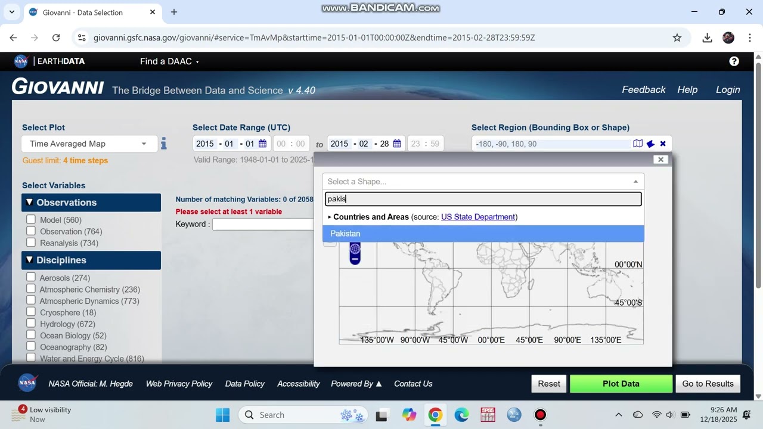Click the bounding box coordinates field
This screenshot has width=763, height=429.
tap(552, 144)
